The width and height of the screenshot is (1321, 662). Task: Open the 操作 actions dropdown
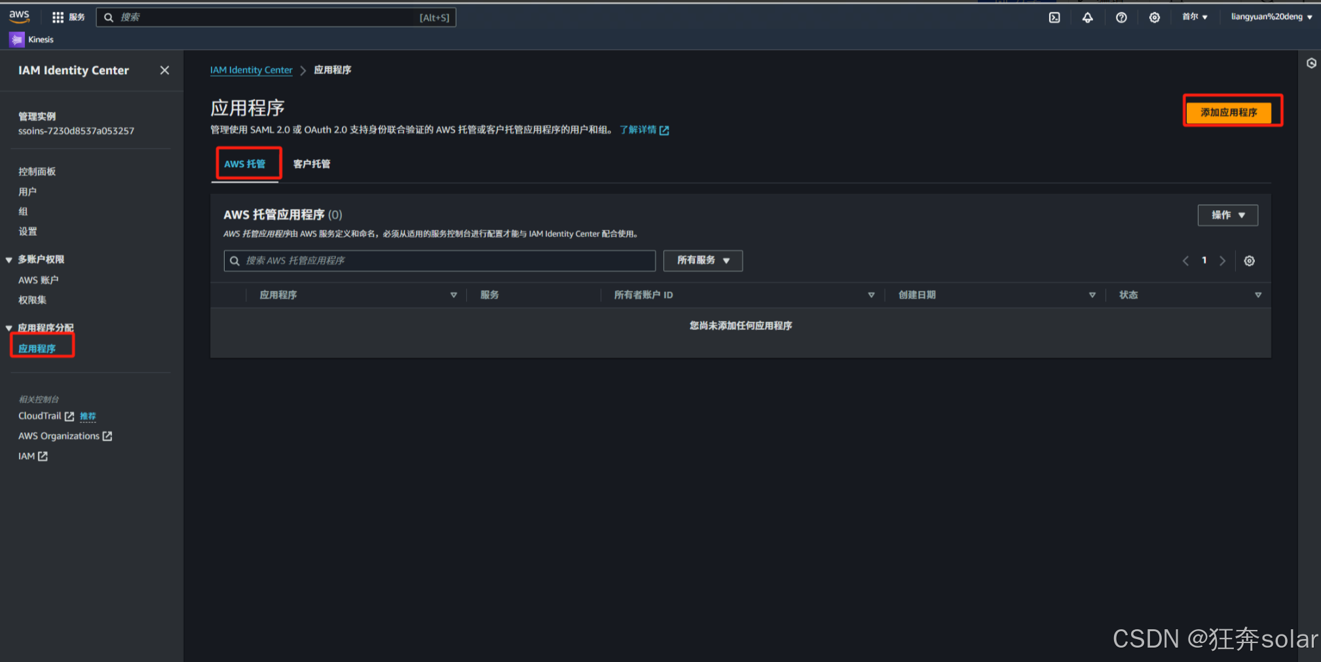pos(1228,215)
